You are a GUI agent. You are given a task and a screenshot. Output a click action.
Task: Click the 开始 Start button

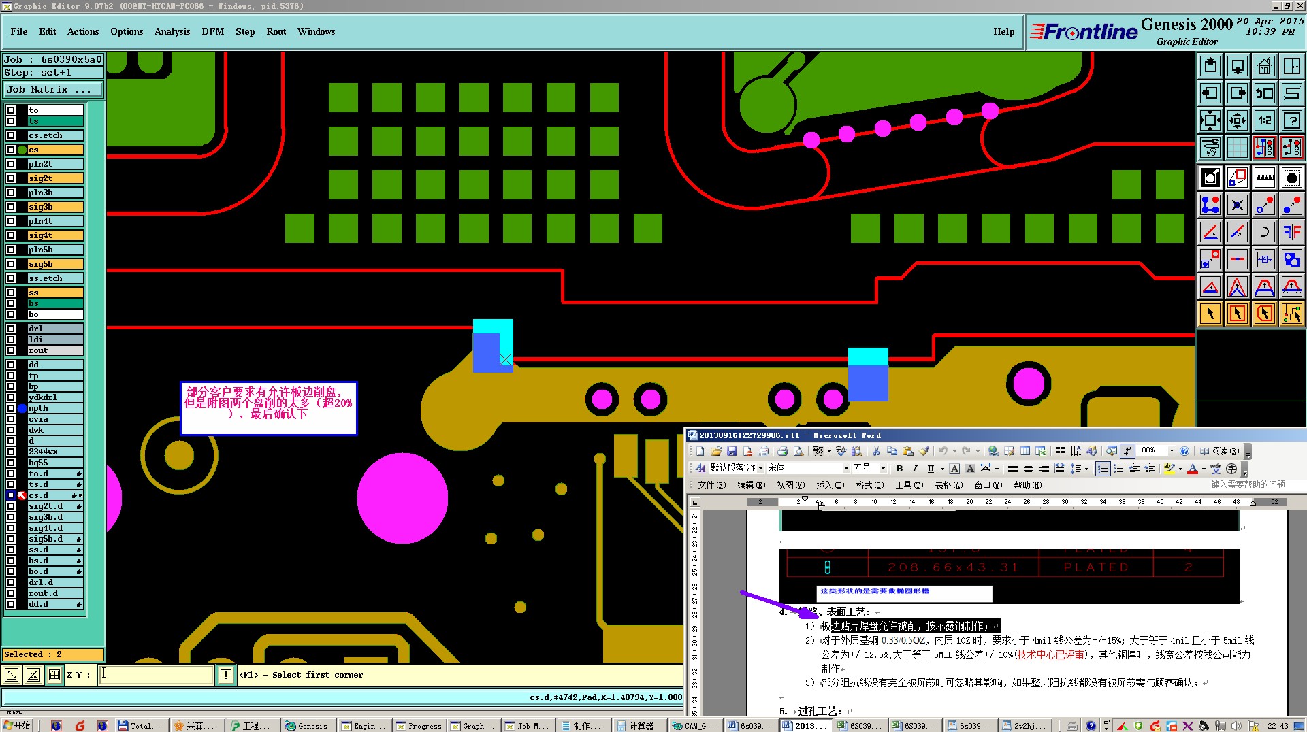coord(17,726)
